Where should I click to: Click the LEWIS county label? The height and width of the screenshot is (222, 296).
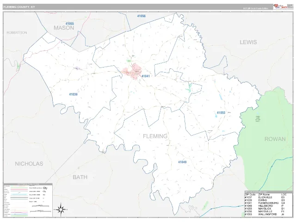point(248,42)
